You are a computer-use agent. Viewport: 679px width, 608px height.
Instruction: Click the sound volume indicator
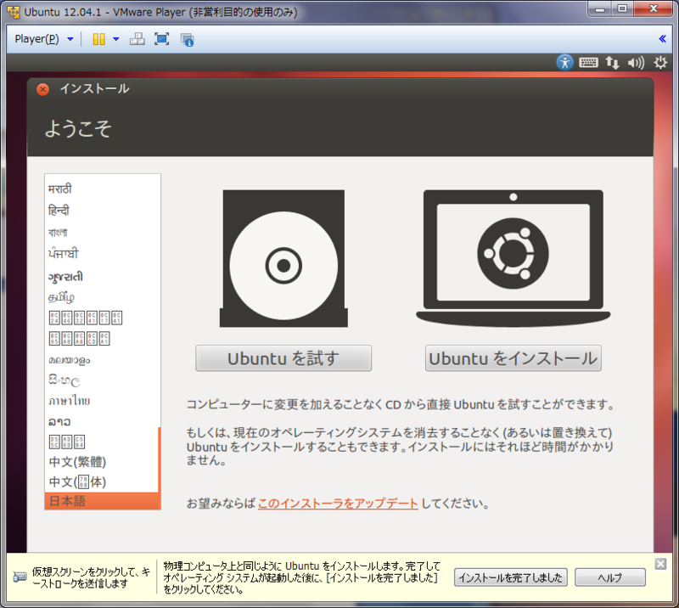coord(634,63)
